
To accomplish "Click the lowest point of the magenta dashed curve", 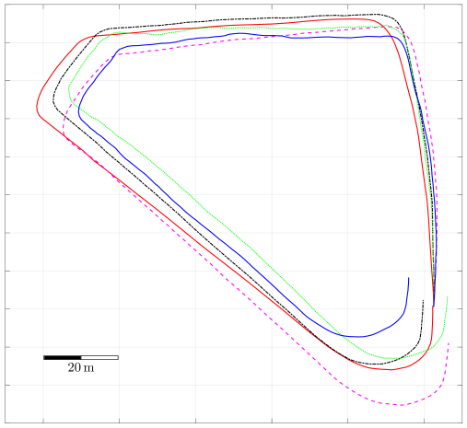I will click(401, 405).
